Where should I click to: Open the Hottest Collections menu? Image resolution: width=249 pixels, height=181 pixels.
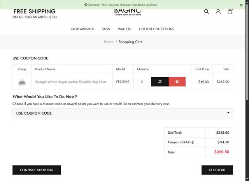pyautogui.click(x=156, y=29)
